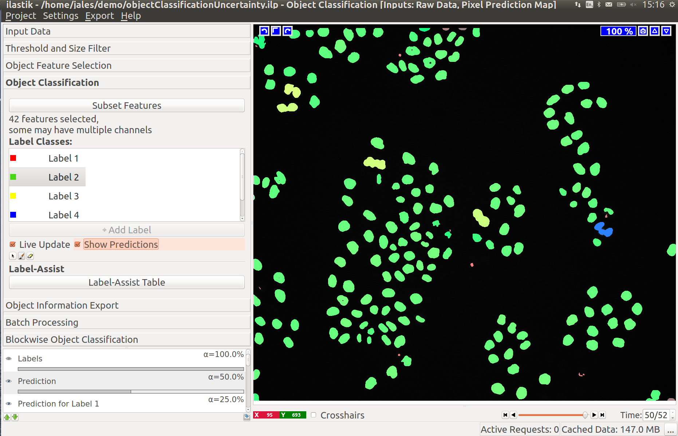Viewport: 678px width, 436px height.
Task: Click the red Label 1 color swatch
Action: click(x=13, y=158)
